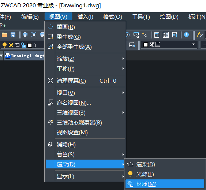
Task: Click the Zoom window toolbar icon
Action: [x=136, y=35]
